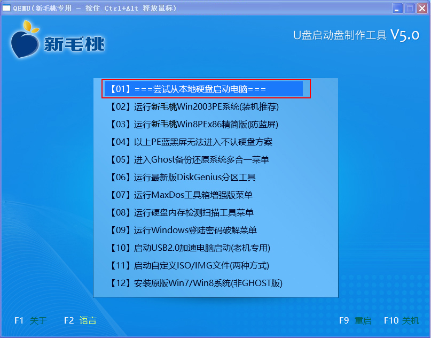This screenshot has width=431, height=338.
Task: Click the QEMU window title bar icon
Action: pos(6,7)
